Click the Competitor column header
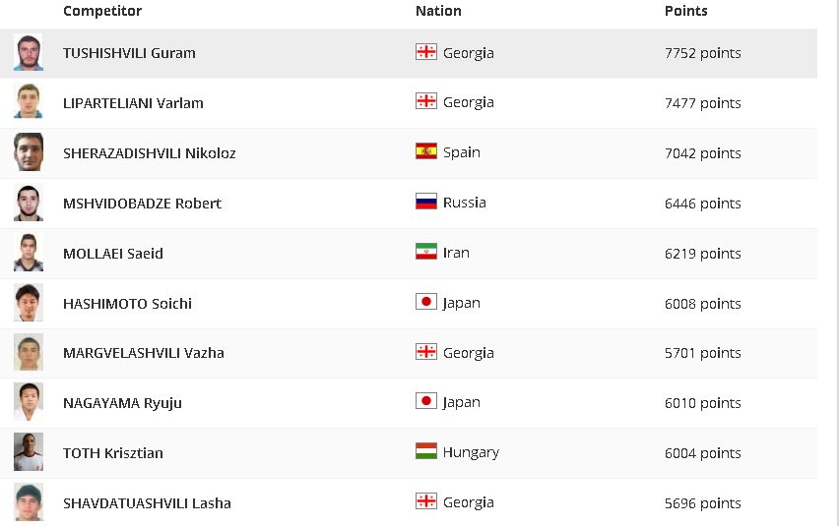 tap(102, 11)
